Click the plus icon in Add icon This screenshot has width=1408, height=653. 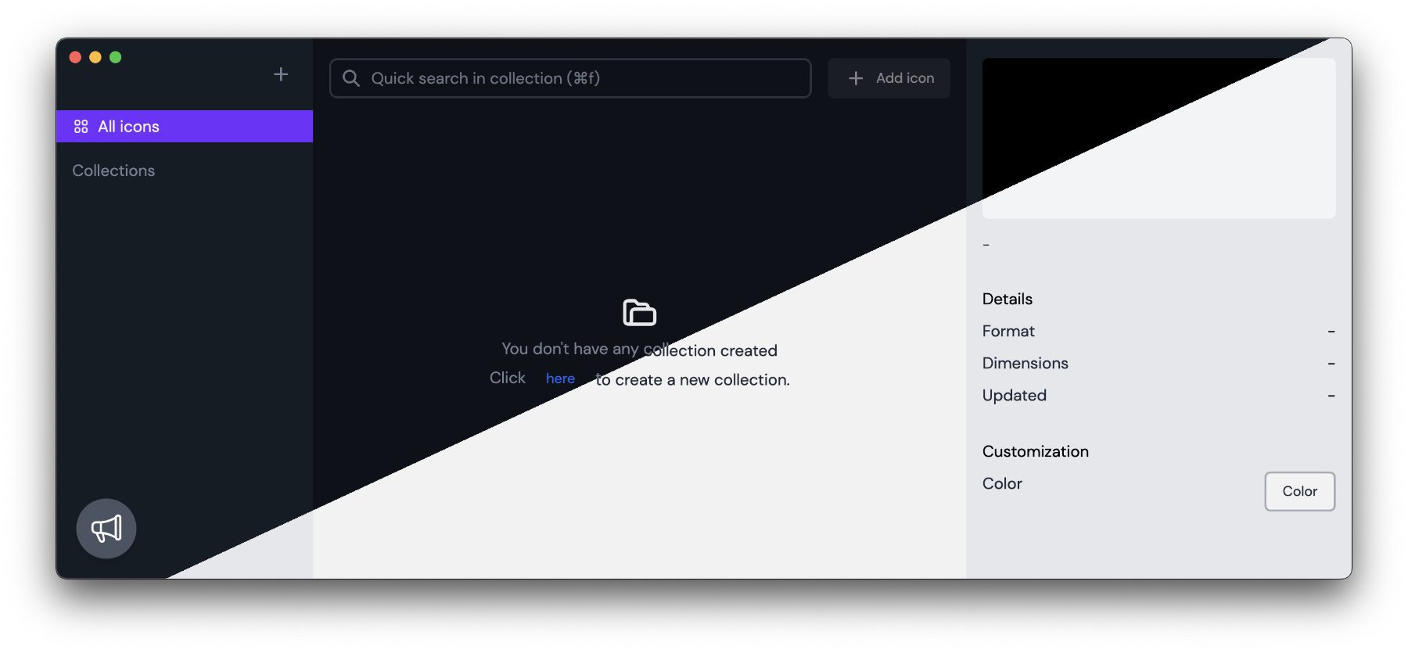[x=856, y=78]
